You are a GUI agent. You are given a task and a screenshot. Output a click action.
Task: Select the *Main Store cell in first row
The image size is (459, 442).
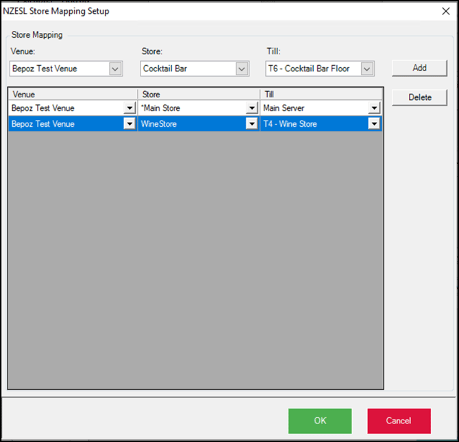click(192, 108)
